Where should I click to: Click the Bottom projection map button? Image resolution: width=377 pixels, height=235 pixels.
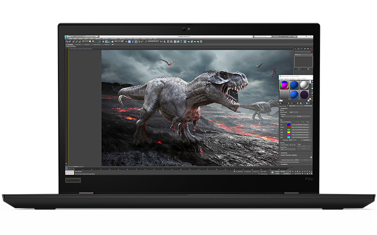(x=300, y=127)
